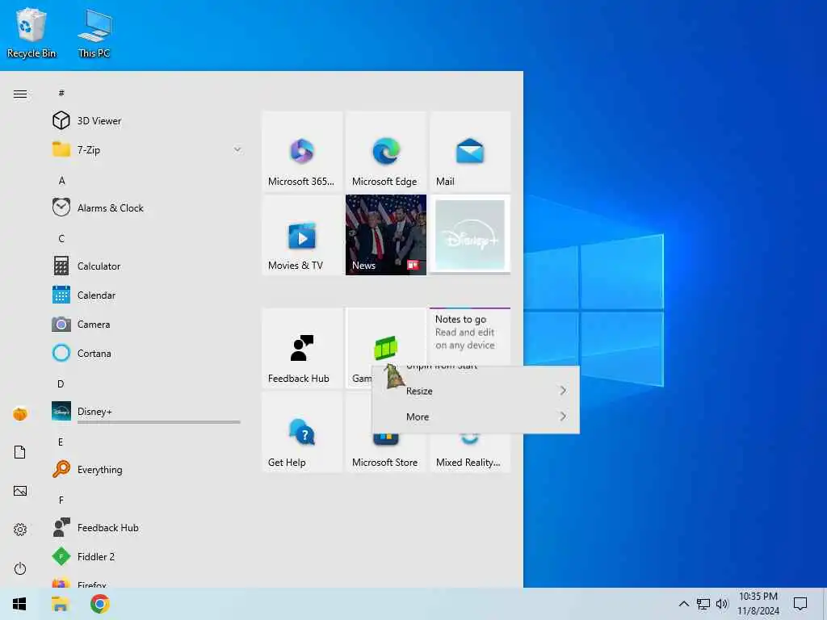
Task: Expand the Resize submenu arrow
Action: pyautogui.click(x=563, y=391)
